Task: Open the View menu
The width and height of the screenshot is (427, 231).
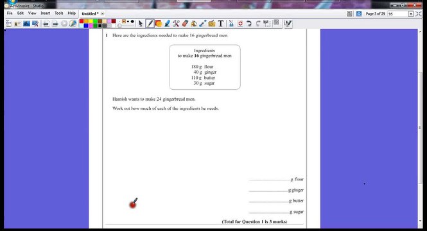Action: point(32,13)
